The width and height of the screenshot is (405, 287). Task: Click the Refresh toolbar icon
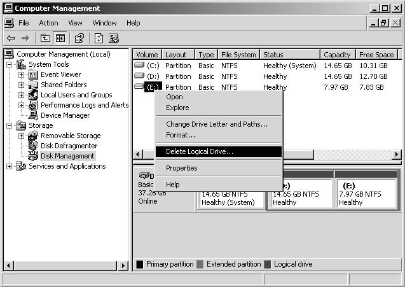tap(99, 38)
